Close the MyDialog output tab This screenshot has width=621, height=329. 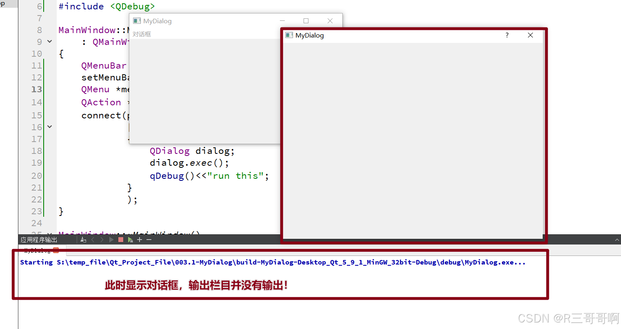click(56, 250)
